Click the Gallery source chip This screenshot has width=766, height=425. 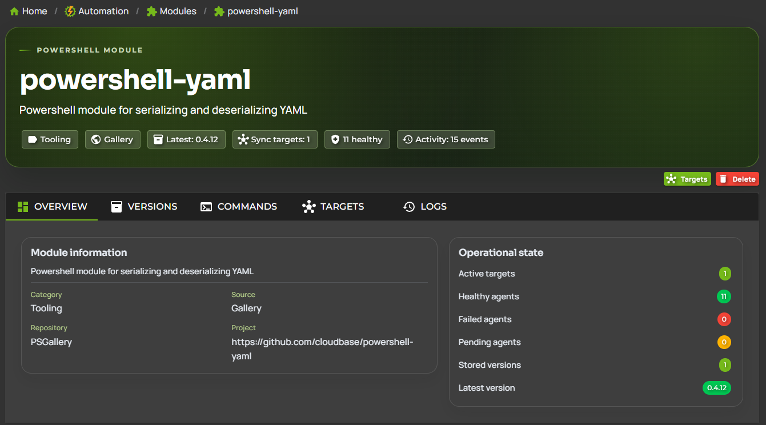pyautogui.click(x=113, y=139)
